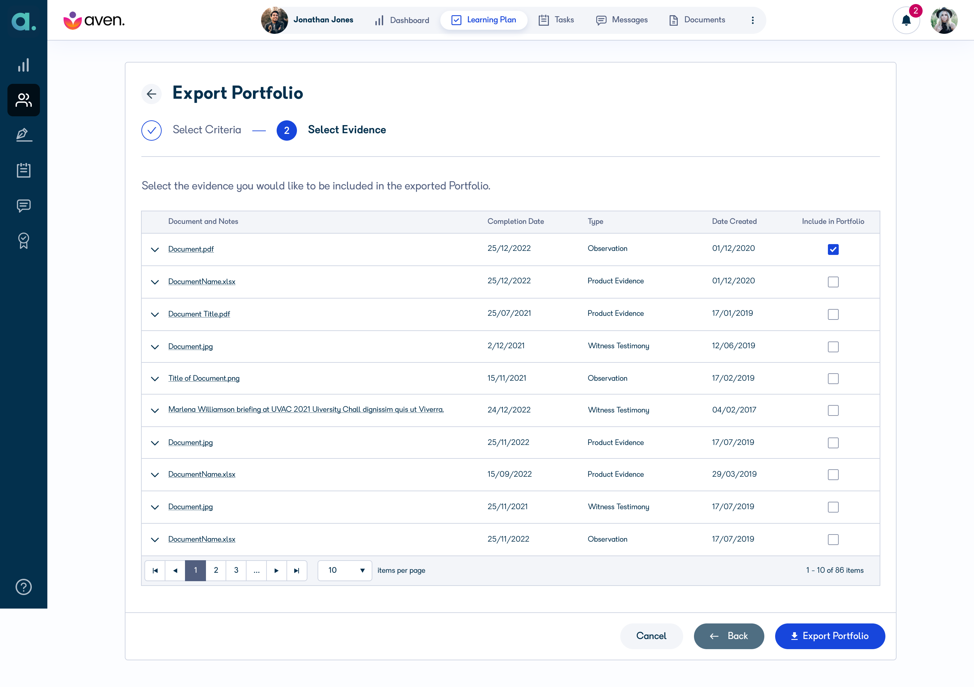Open the Document Title.pdf link
This screenshot has height=687, width=974.
pos(199,314)
